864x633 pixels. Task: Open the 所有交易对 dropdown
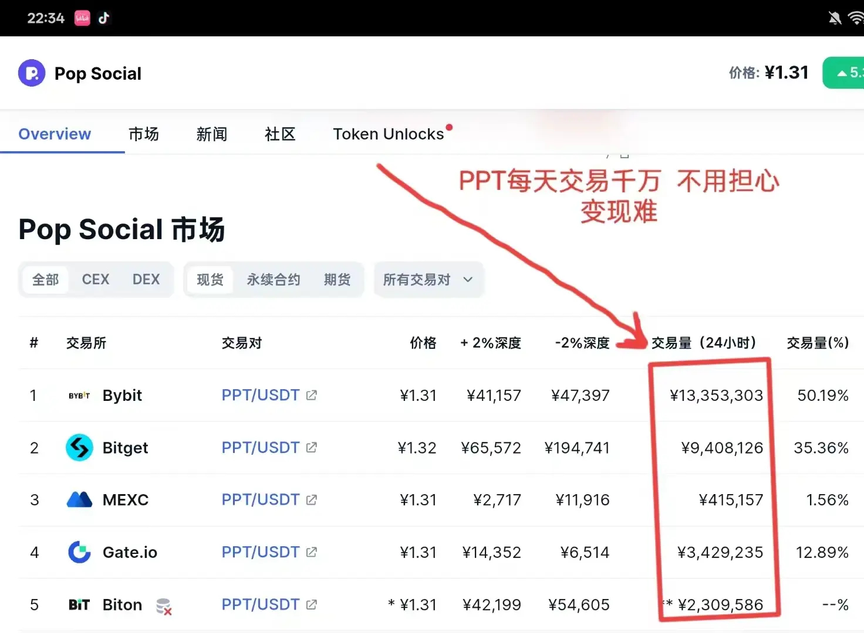tap(428, 280)
